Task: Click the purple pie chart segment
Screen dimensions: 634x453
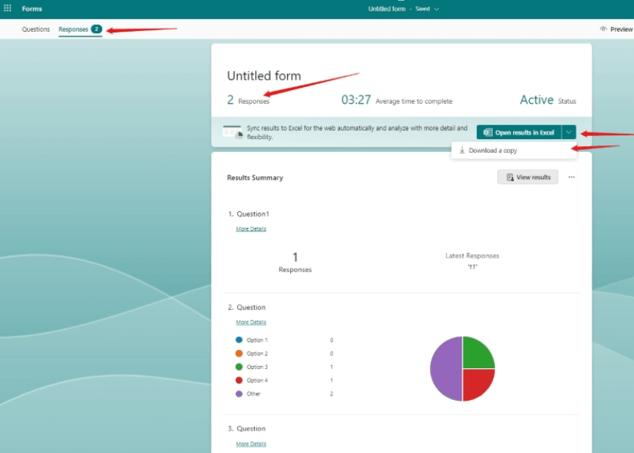Action: (445, 369)
